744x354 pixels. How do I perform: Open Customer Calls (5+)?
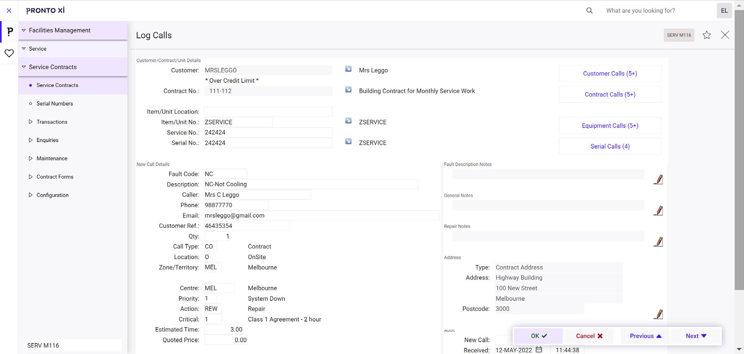[x=610, y=73]
